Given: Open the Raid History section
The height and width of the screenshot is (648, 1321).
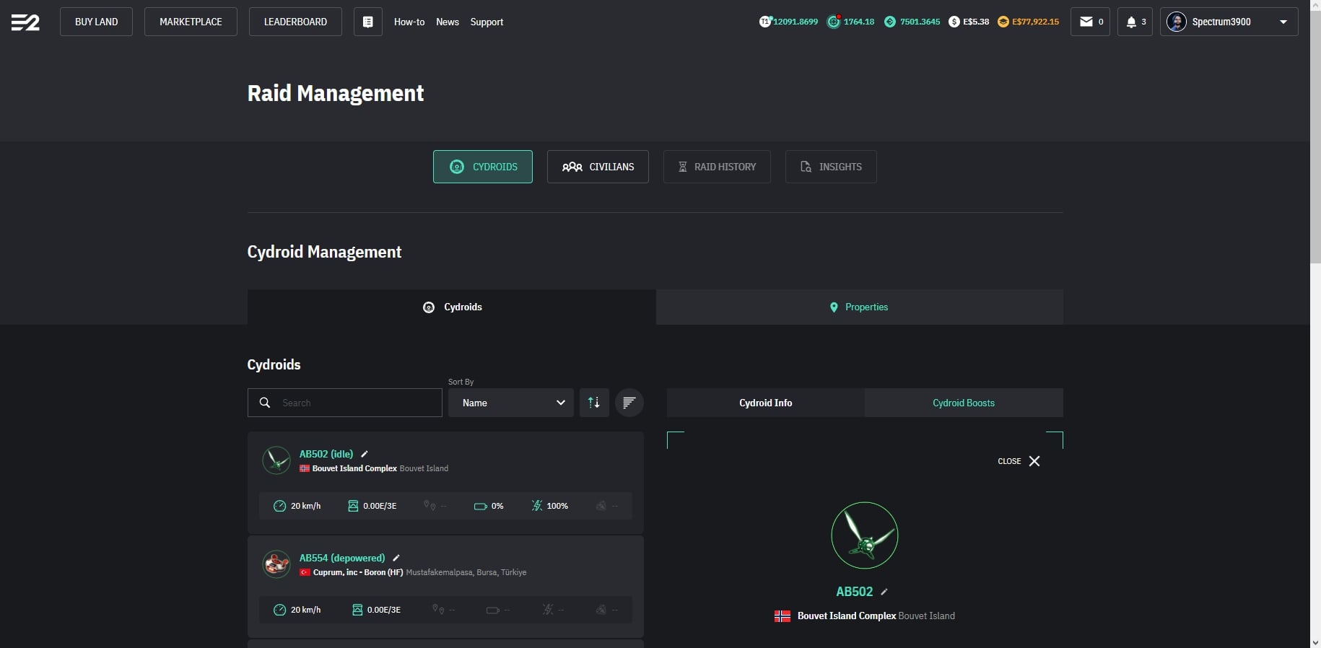Looking at the screenshot, I should point(717,167).
